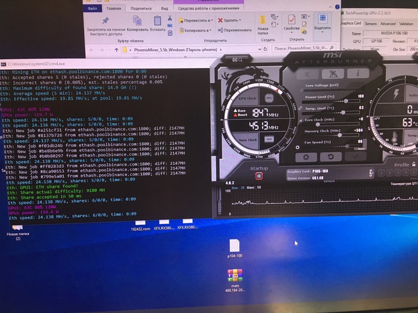This screenshot has height=313, width=418.
Task: Click the History icon in Открыть group
Action: click(x=304, y=32)
